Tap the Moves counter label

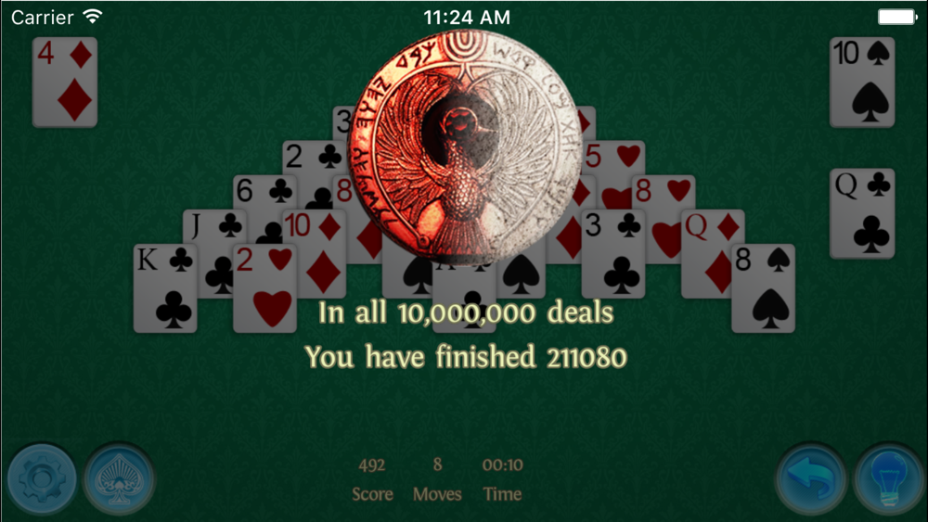tap(437, 494)
